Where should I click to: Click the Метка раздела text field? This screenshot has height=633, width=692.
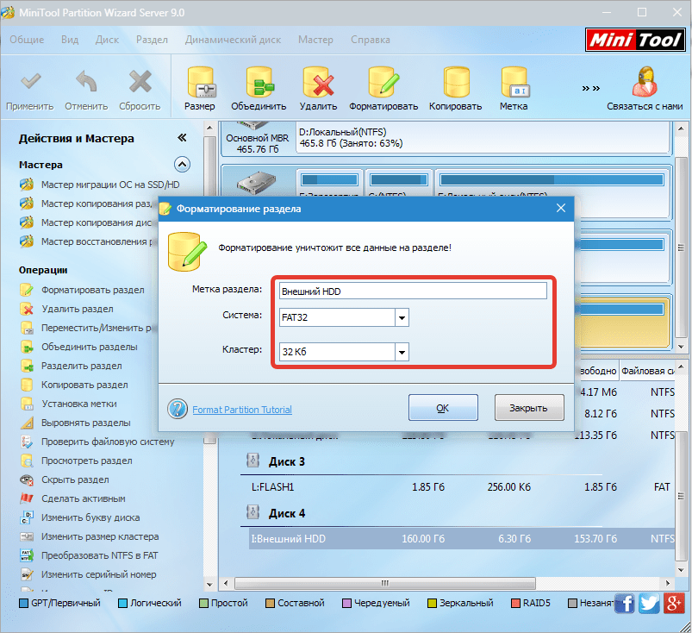click(x=412, y=291)
